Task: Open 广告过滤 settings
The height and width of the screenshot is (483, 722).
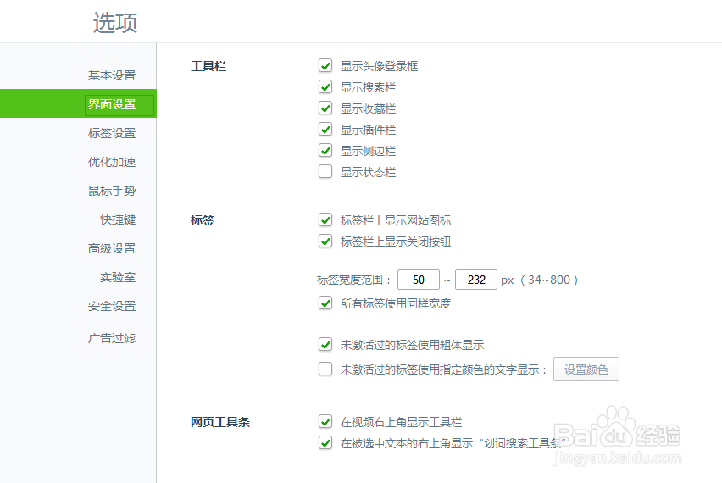Action: click(x=112, y=338)
